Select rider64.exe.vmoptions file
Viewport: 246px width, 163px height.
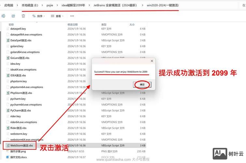tap(23, 122)
